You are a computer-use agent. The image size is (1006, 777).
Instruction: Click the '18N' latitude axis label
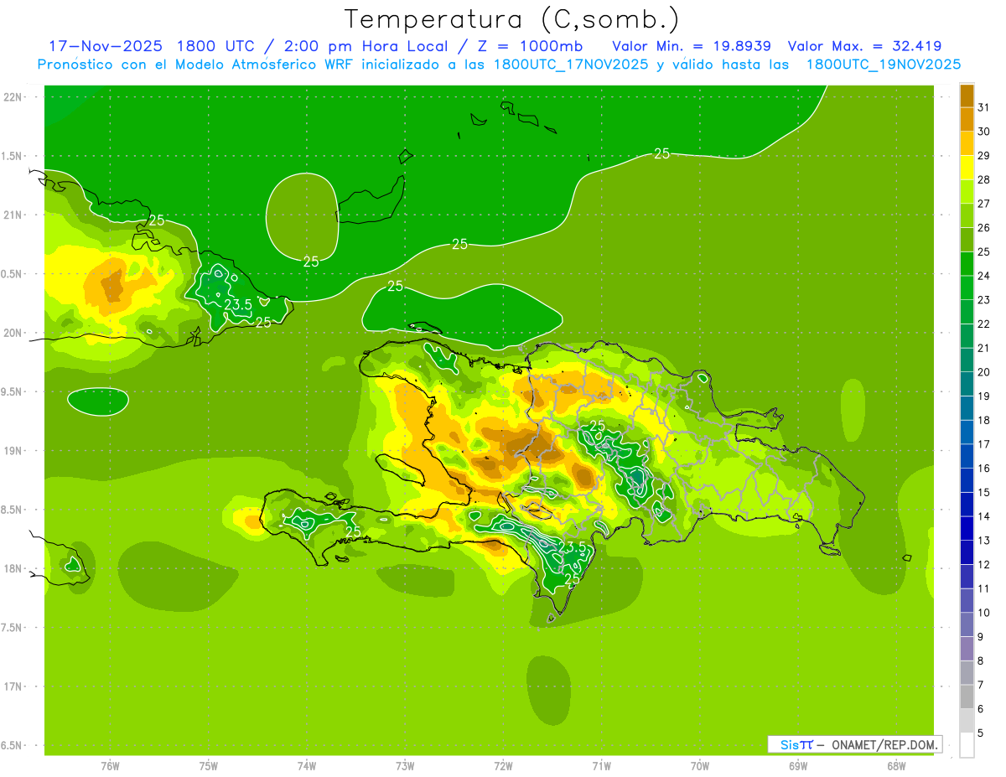pos(13,569)
